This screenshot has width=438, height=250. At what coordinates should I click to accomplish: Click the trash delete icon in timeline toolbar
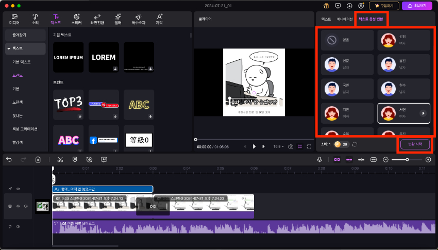pyautogui.click(x=38, y=160)
